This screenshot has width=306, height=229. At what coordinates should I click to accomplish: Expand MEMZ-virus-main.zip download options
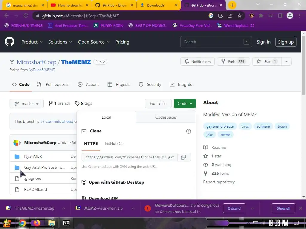[133, 208]
